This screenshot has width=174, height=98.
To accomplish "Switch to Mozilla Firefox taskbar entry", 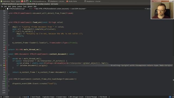I will tap(72, 1).
